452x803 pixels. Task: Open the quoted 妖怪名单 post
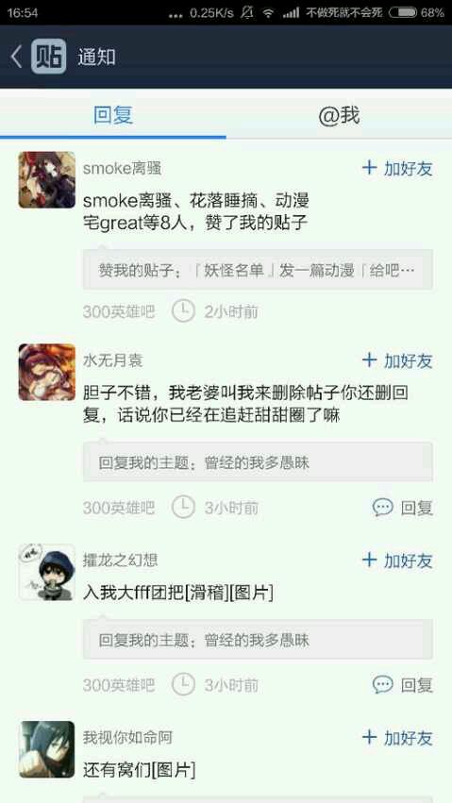click(258, 270)
